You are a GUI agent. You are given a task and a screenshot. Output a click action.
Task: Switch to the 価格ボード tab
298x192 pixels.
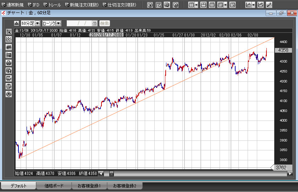click(x=54, y=186)
